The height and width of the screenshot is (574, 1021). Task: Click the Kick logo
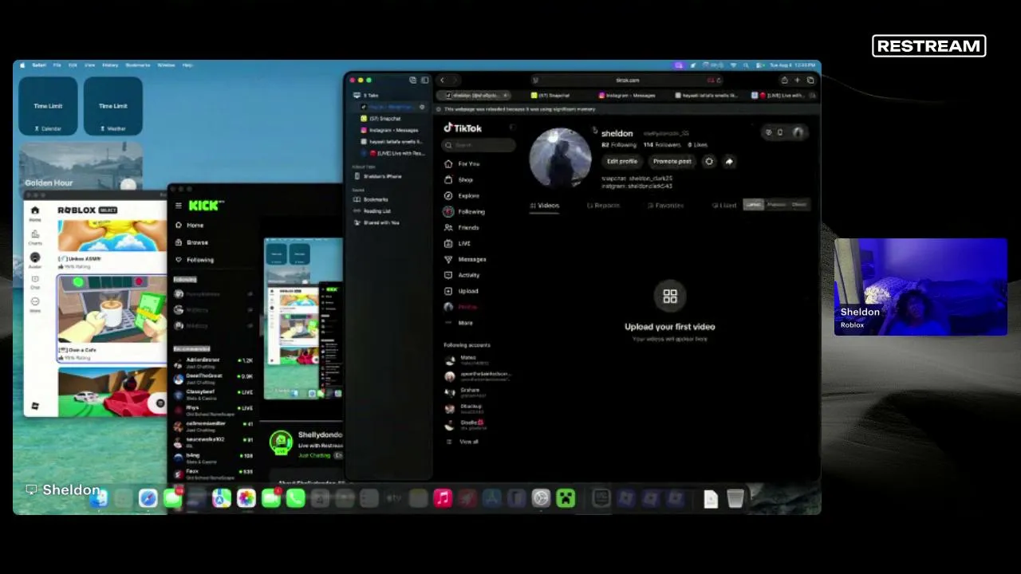coord(206,206)
